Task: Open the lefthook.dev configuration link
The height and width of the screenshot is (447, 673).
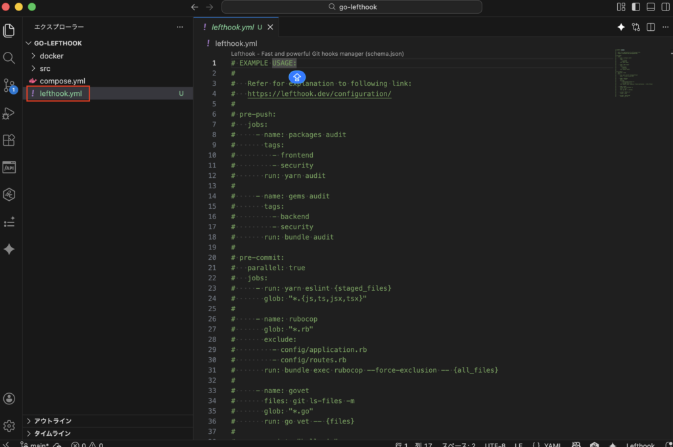Action: click(x=319, y=94)
